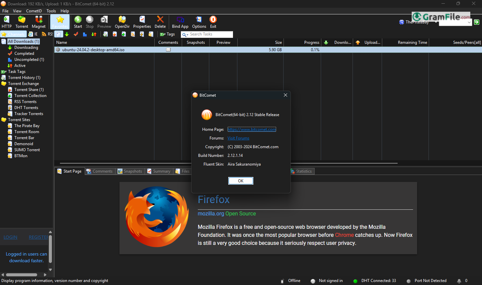Click DHT Connected status indicator

pyautogui.click(x=375, y=281)
